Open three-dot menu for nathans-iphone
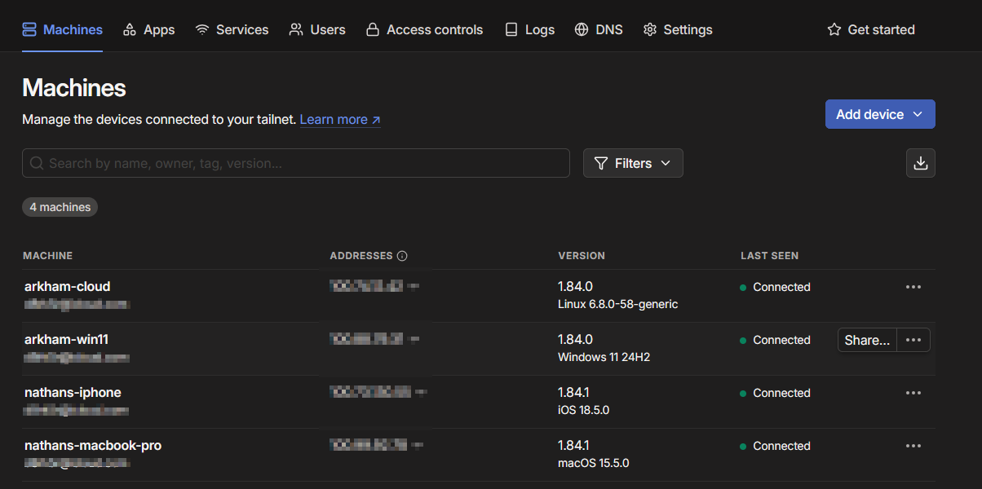The image size is (982, 489). click(x=913, y=393)
